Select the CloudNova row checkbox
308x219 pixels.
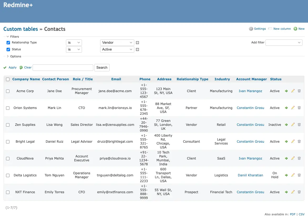[x=8, y=158]
